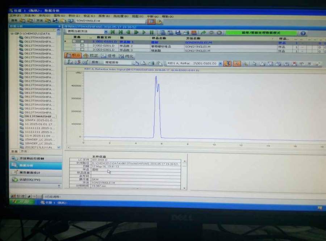
Task: Click the Windows Start button 开始
Action: (x=22, y=202)
